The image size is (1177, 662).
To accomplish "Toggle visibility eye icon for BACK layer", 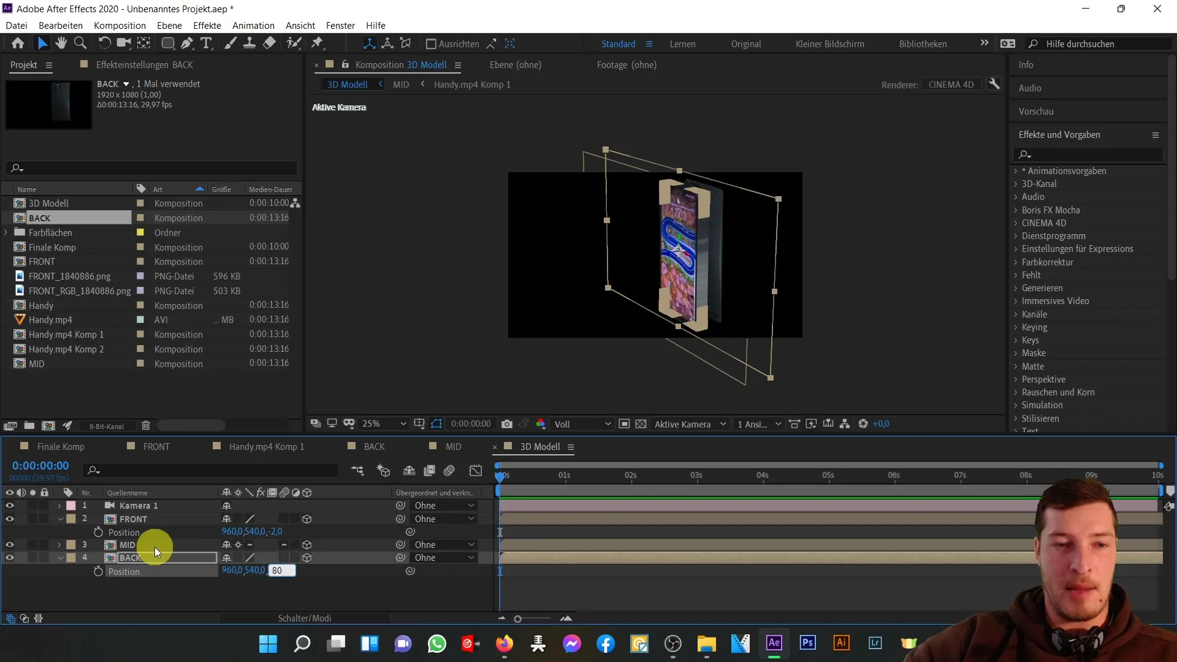I will [10, 558].
